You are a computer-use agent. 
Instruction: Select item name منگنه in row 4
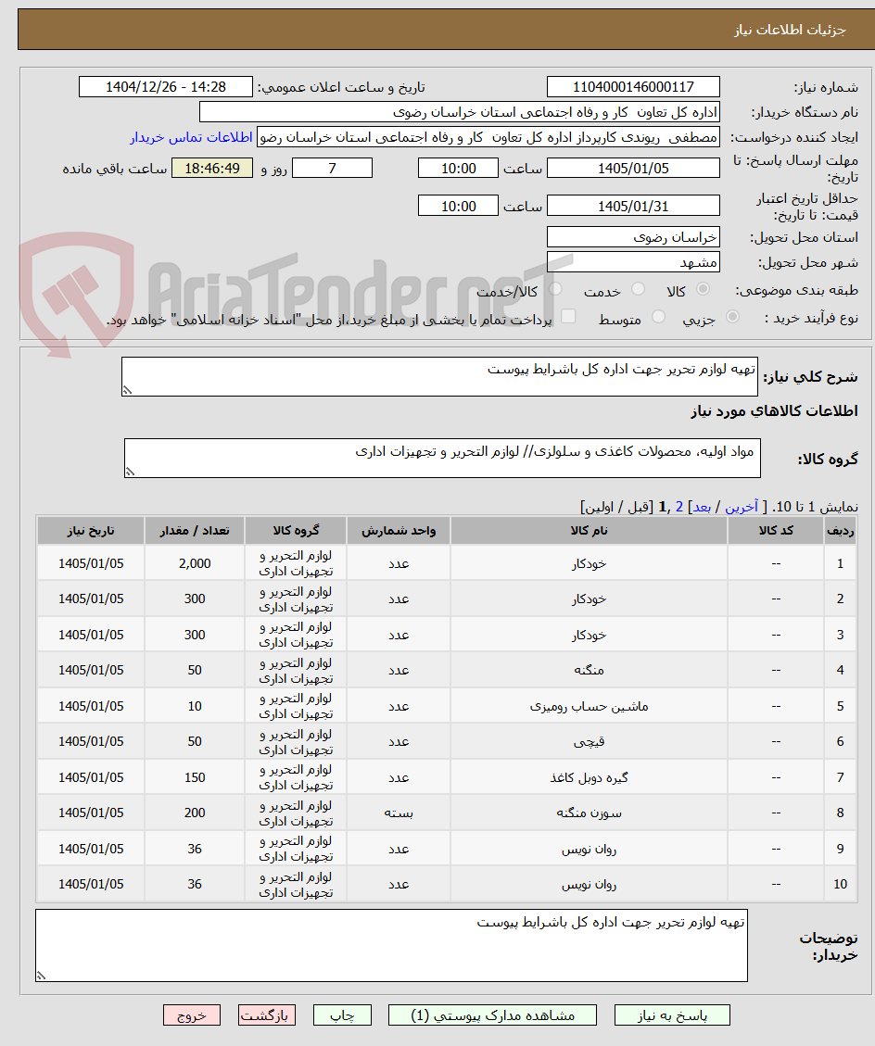[589, 670]
